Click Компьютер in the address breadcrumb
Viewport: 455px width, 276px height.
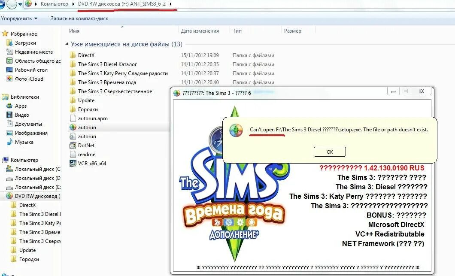tap(54, 4)
